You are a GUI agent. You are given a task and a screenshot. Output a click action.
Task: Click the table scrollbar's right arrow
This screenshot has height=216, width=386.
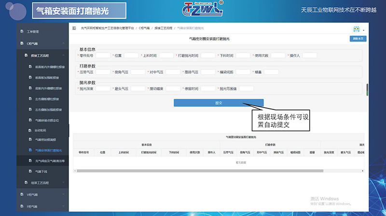click(x=363, y=171)
